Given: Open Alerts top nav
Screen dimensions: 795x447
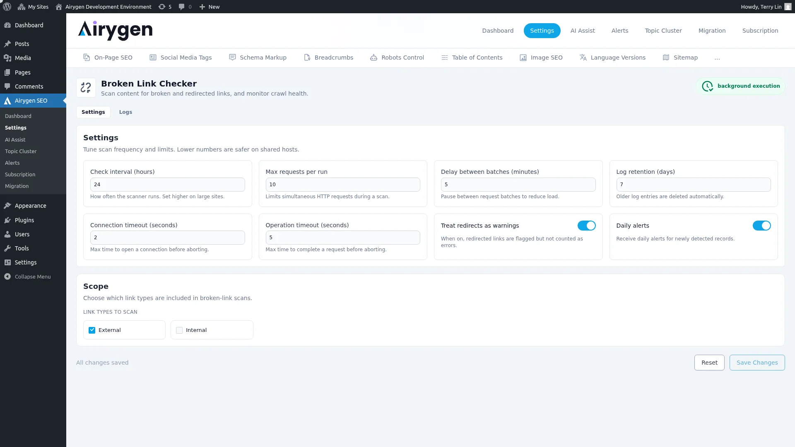Looking at the screenshot, I should pos(619,31).
